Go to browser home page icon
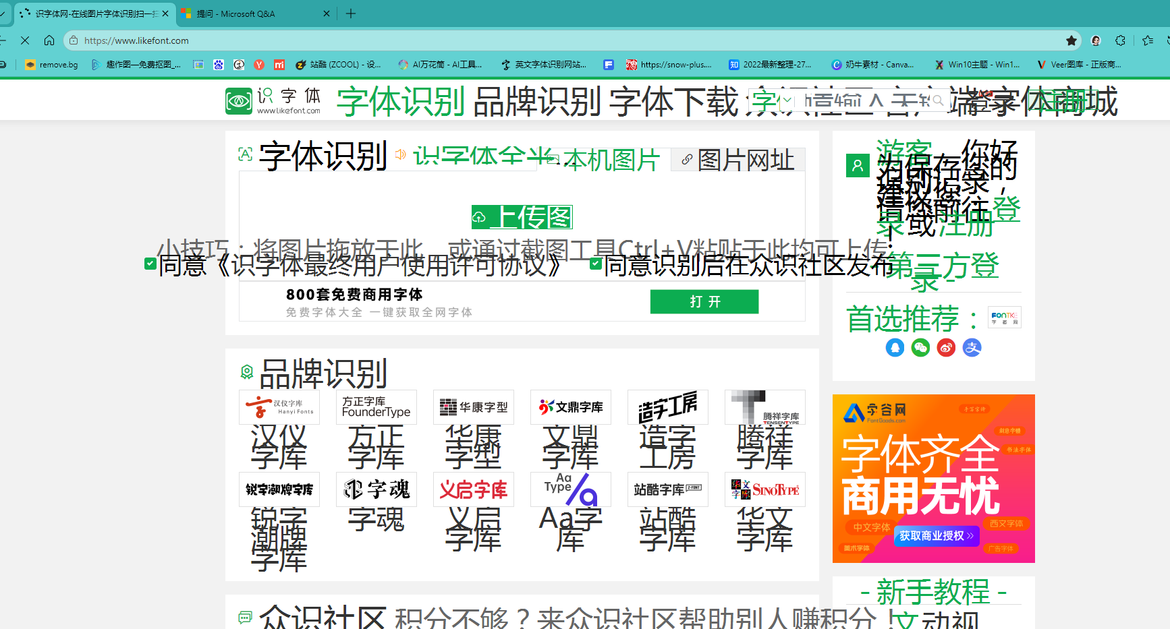1170x629 pixels. pos(49,40)
